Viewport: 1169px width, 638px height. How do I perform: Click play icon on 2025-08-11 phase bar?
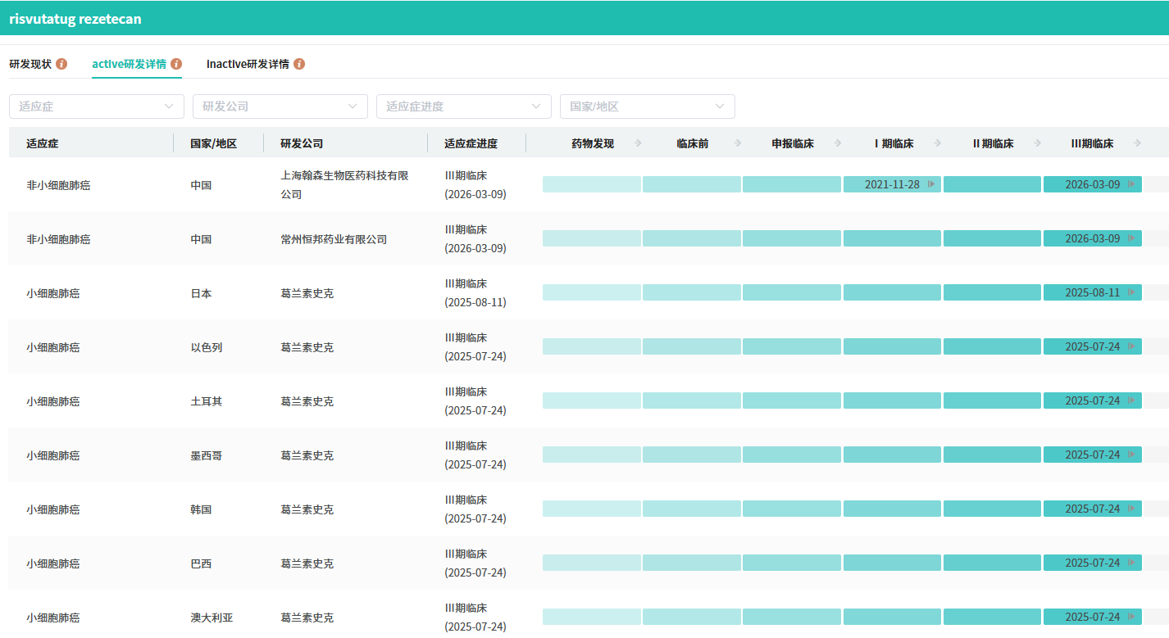(1131, 292)
